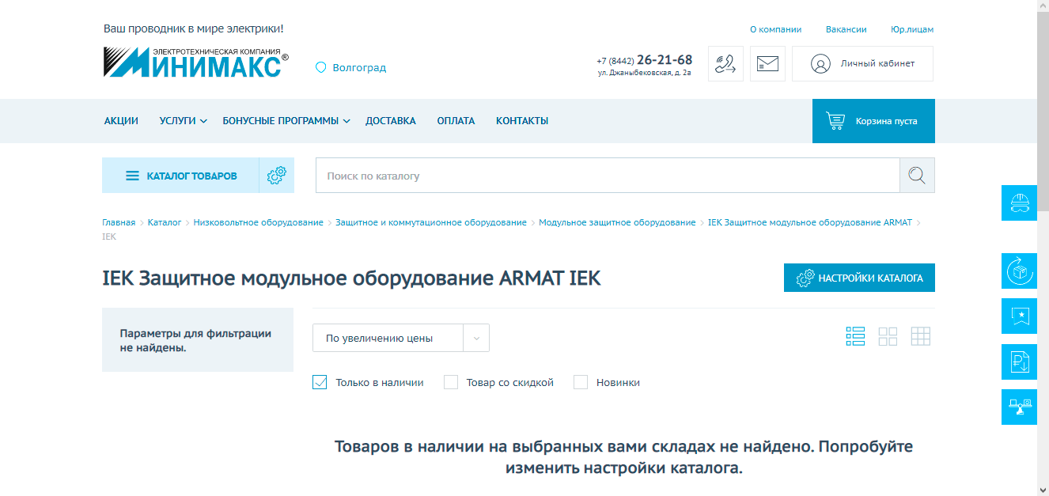Click the Каталог breadcrumb
Image resolution: width=1049 pixels, height=496 pixels.
pos(165,222)
